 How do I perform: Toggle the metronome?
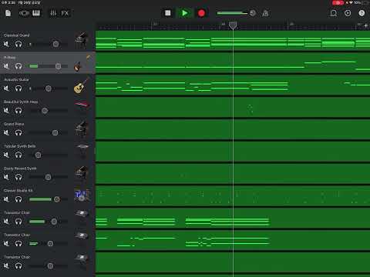click(265, 13)
